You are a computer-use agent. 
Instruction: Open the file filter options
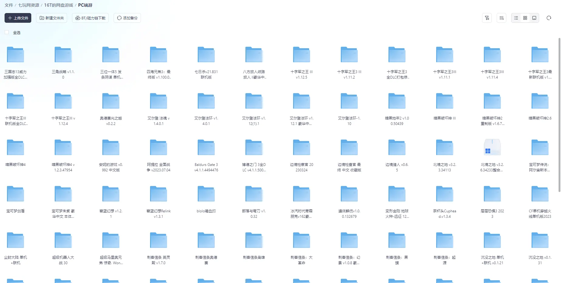pyautogui.click(x=487, y=18)
